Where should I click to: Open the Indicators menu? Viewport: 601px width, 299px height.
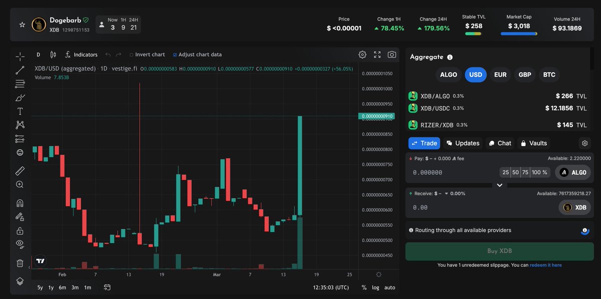click(81, 55)
